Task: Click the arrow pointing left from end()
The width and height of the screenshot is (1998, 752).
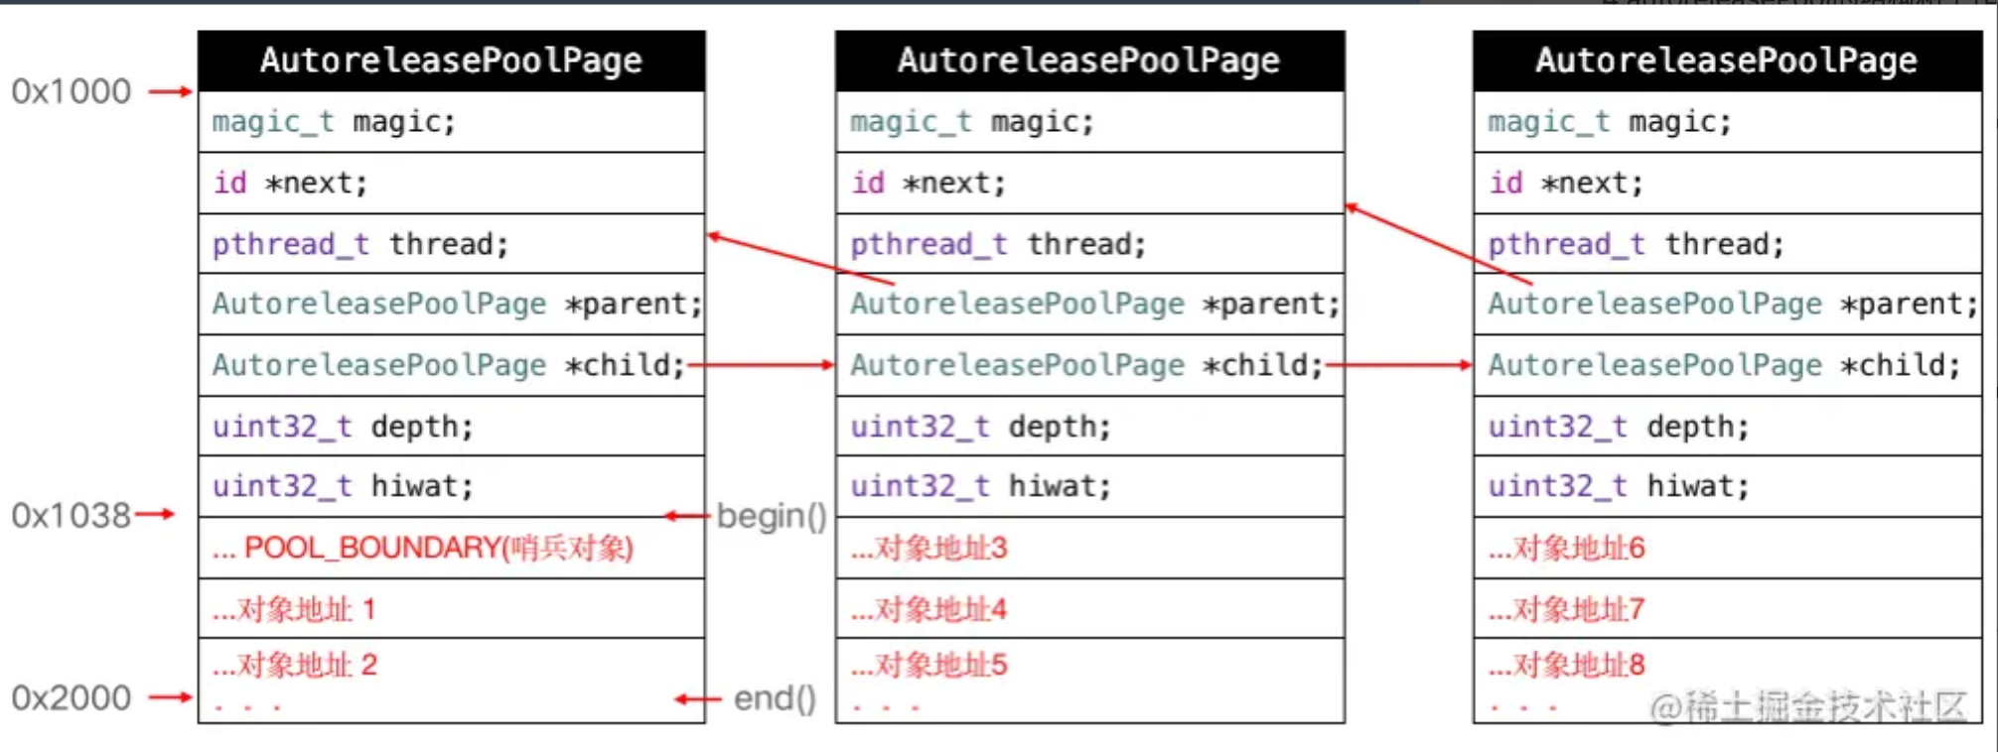Action: (697, 699)
